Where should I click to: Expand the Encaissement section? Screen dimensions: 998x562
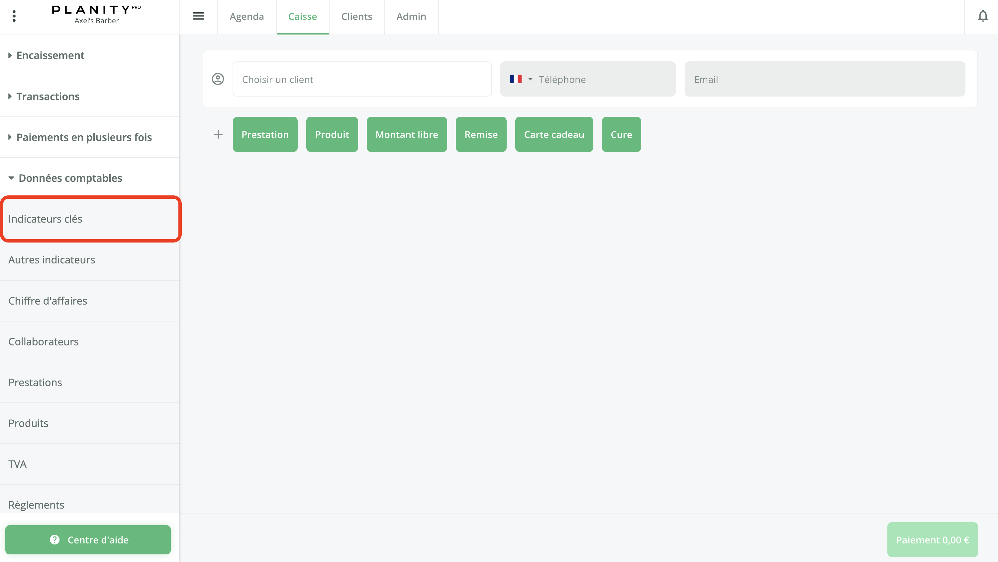tap(50, 55)
